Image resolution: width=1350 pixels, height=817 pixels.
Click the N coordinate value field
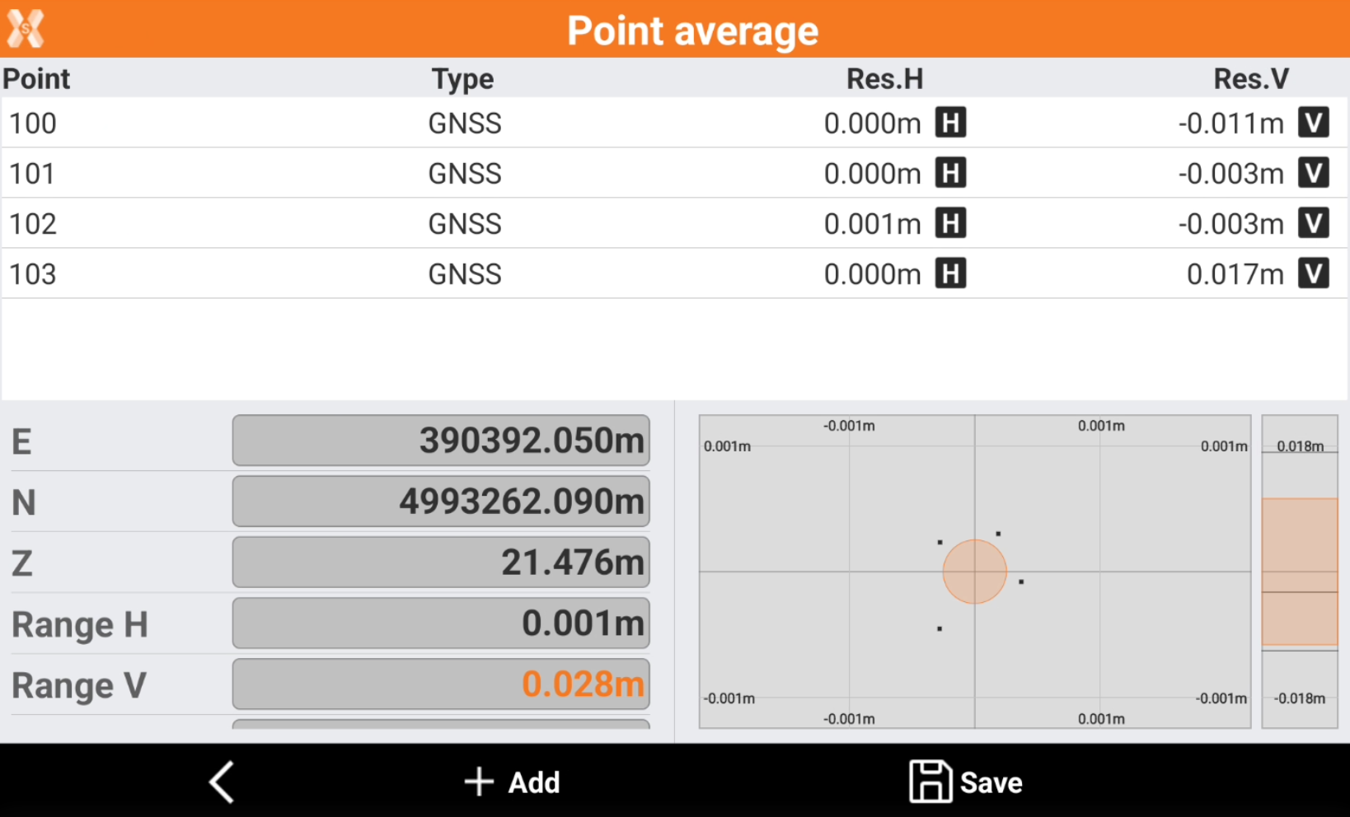tap(441, 502)
